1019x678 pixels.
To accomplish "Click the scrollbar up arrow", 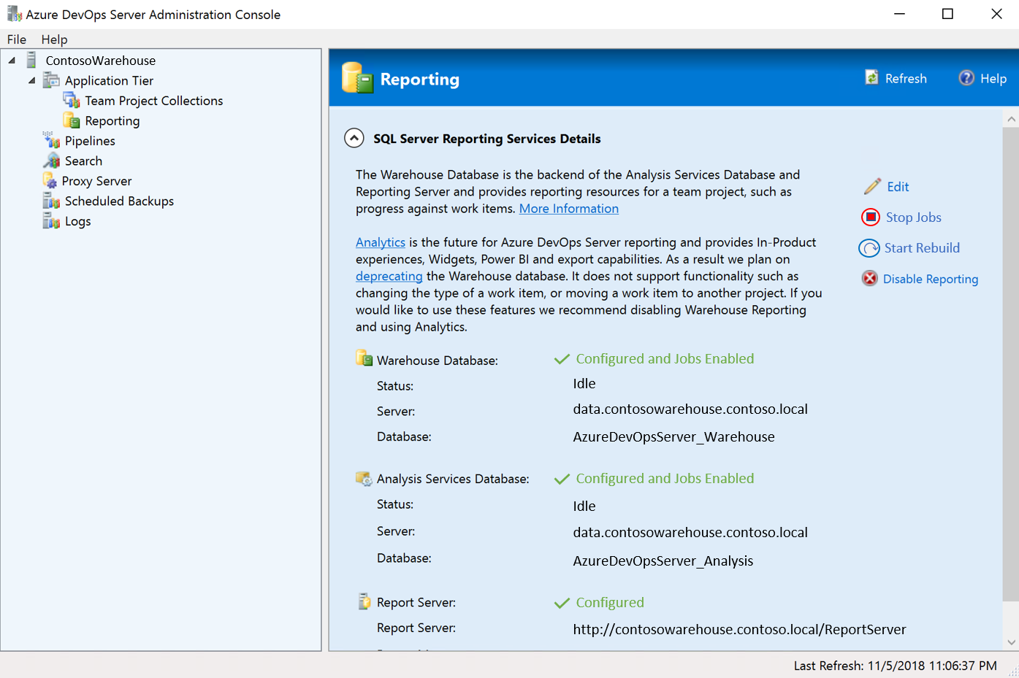I will [1011, 118].
